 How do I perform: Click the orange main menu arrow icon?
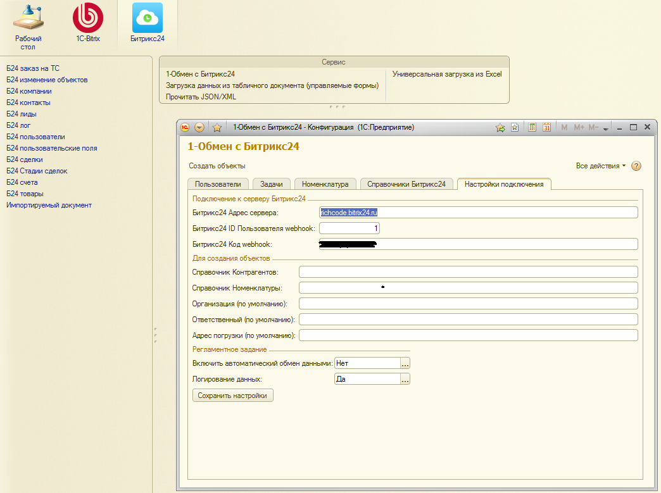point(199,127)
